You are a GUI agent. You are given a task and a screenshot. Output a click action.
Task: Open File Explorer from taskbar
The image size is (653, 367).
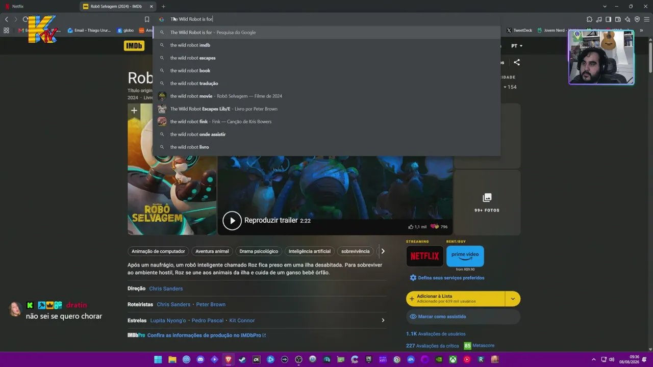(x=172, y=359)
